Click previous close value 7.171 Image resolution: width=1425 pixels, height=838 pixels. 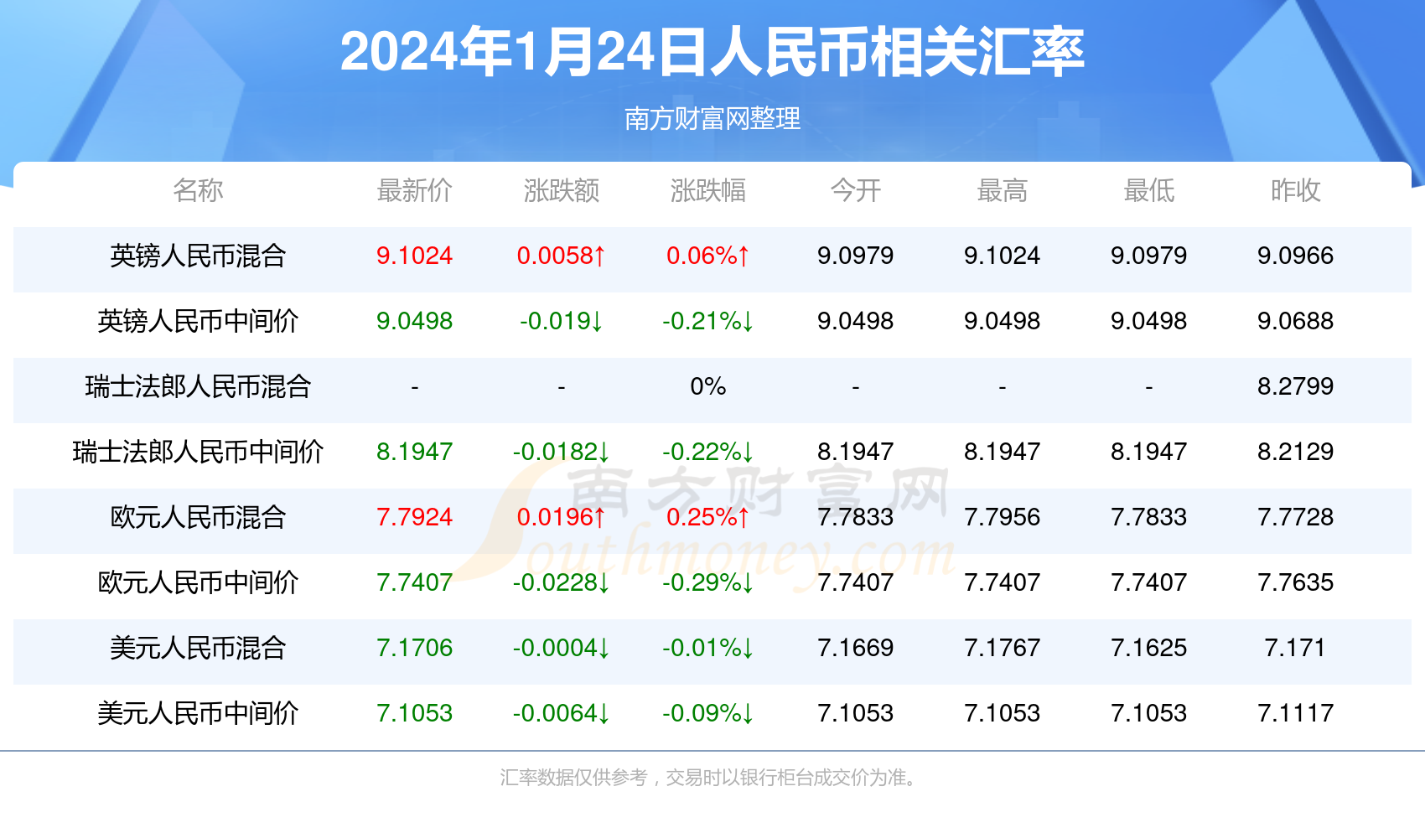click(1295, 648)
